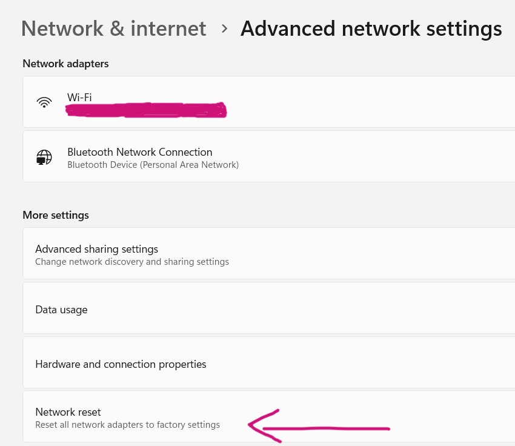Click the Advanced network settings page title
The height and width of the screenshot is (446, 515).
(371, 28)
